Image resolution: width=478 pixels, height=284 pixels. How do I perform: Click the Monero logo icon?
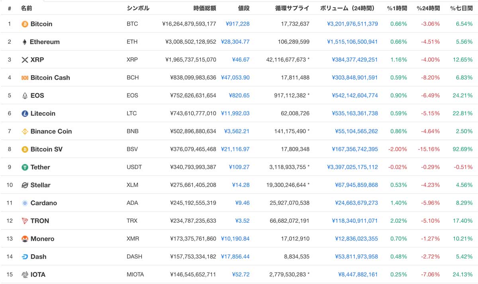[25, 239]
